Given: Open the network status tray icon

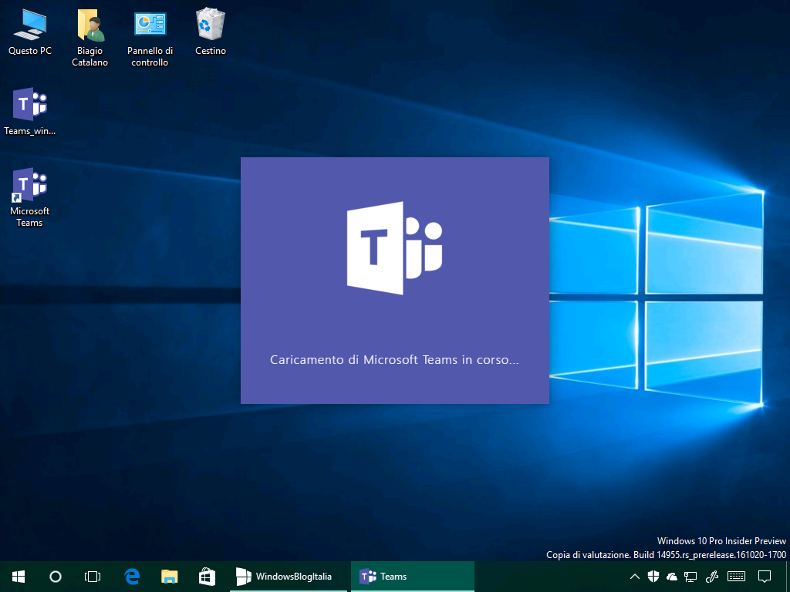Looking at the screenshot, I should tap(690, 577).
